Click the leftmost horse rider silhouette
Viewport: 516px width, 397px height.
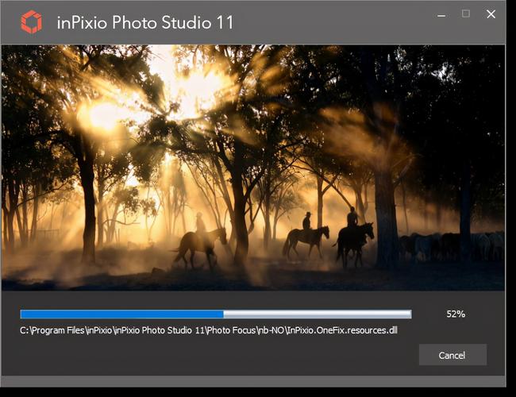pyautogui.click(x=200, y=240)
